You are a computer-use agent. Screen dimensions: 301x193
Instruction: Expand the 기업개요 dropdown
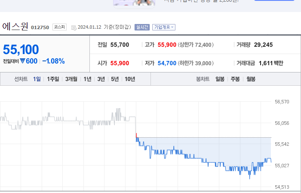click(164, 27)
